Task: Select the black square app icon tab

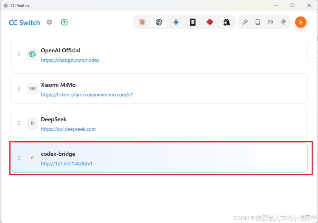Action: [x=193, y=22]
